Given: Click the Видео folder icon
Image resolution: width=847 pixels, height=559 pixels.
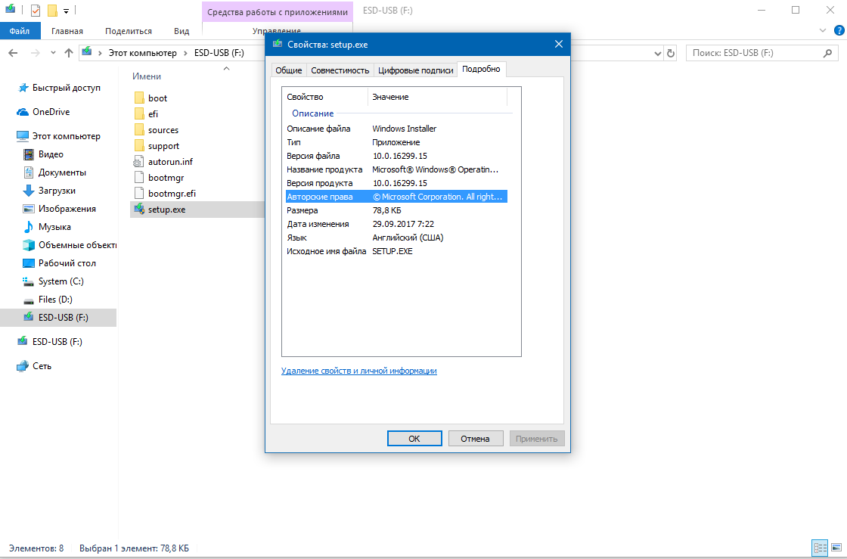Looking at the screenshot, I should 29,154.
